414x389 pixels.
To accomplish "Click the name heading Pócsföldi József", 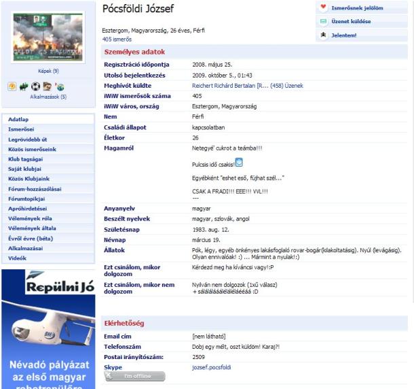I will [138, 9].
